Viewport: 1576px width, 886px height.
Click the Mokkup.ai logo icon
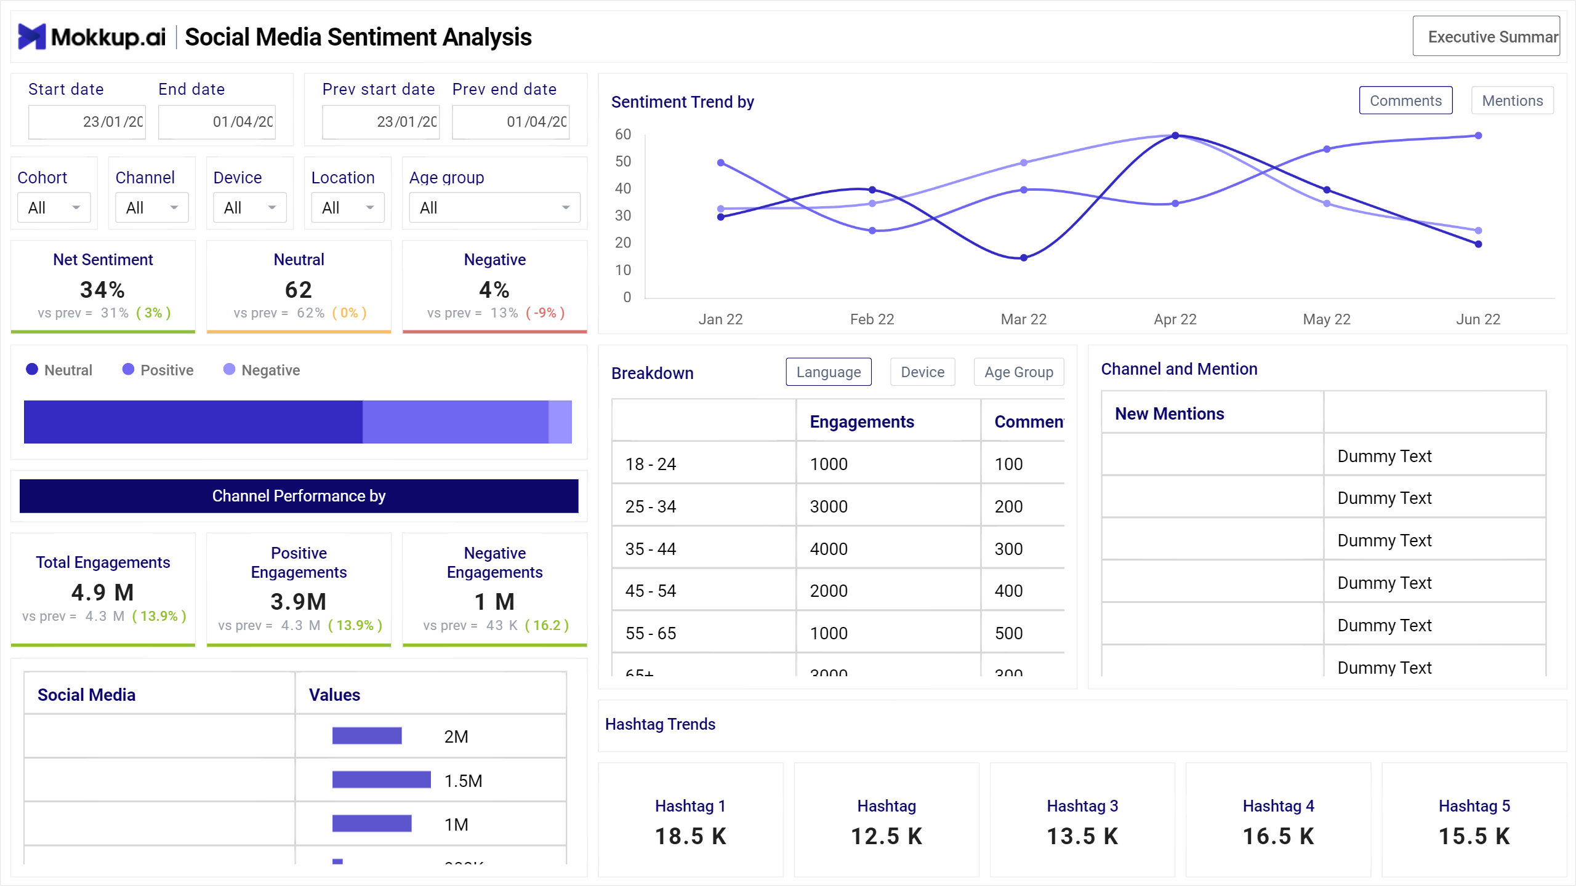[32, 37]
